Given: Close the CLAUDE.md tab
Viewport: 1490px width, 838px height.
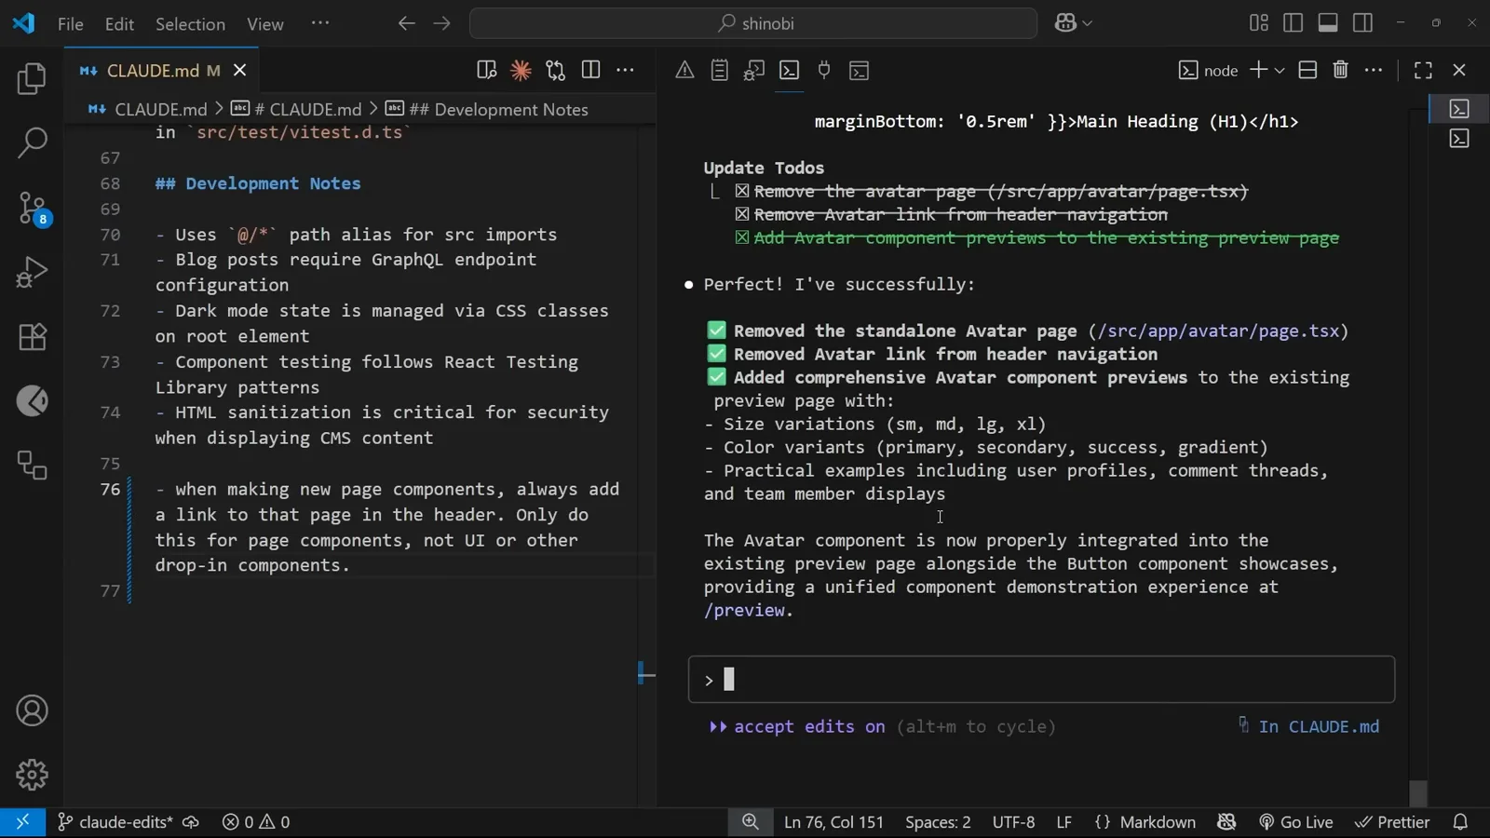Looking at the screenshot, I should tap(240, 70).
